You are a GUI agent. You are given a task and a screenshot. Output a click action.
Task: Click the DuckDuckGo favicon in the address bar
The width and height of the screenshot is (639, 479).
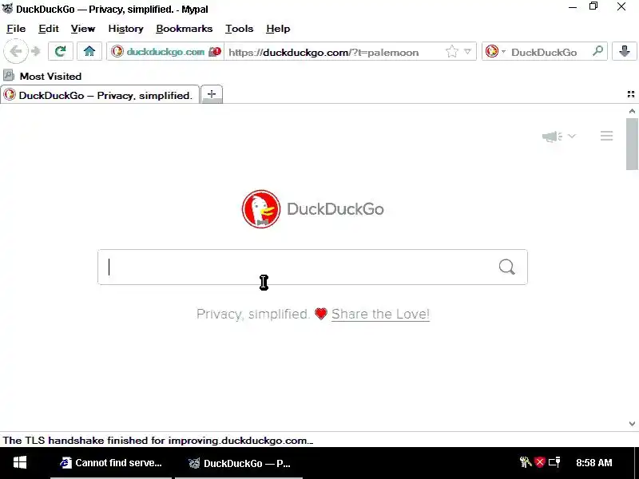tap(117, 51)
